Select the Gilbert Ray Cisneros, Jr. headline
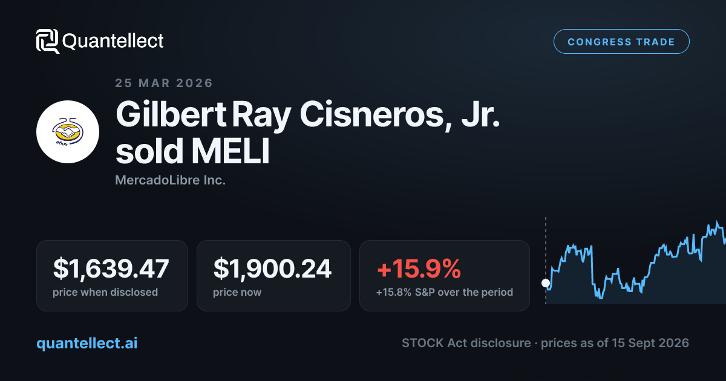This screenshot has width=726, height=381. click(x=308, y=114)
